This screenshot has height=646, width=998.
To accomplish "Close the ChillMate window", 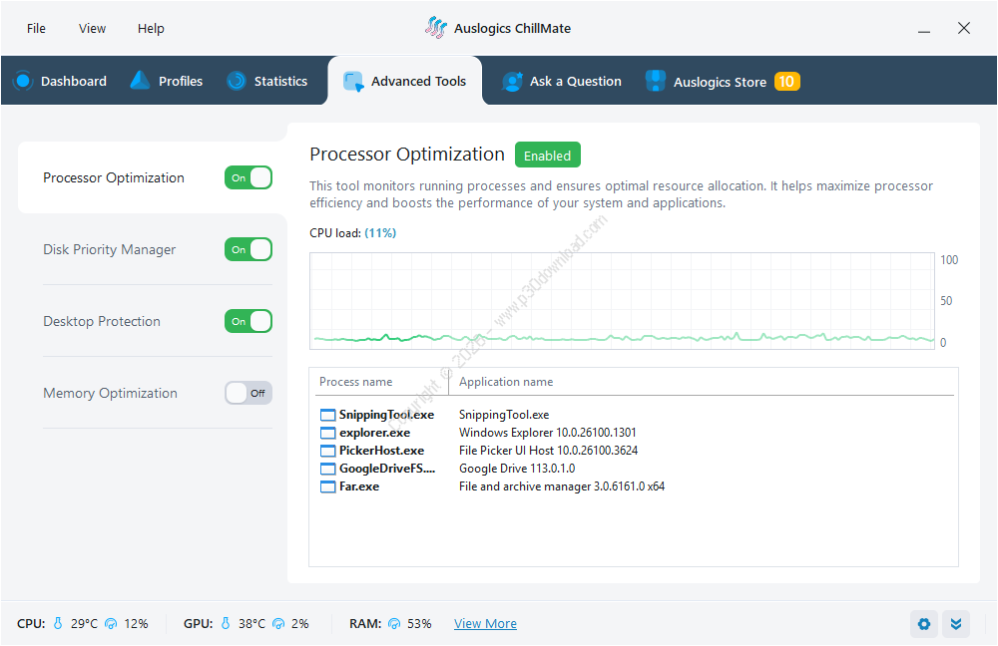I will 964,28.
